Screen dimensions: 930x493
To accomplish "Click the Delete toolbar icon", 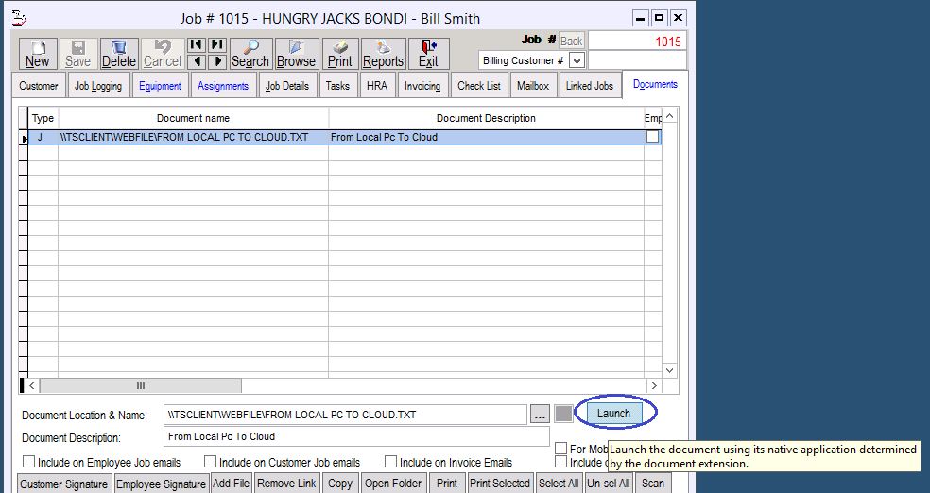I will coord(119,54).
